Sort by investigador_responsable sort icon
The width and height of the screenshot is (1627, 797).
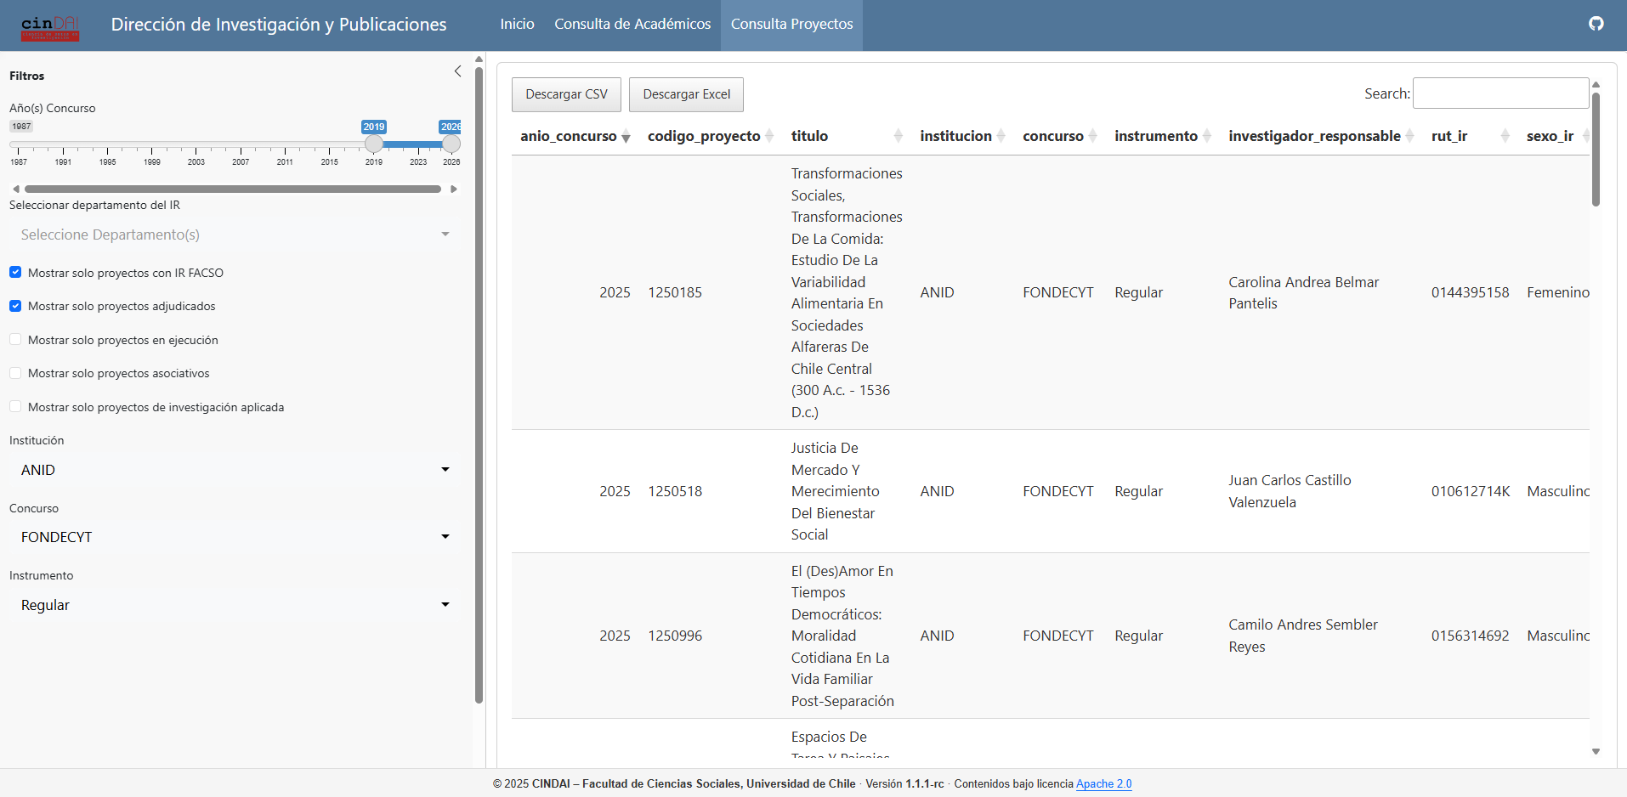tap(1409, 136)
